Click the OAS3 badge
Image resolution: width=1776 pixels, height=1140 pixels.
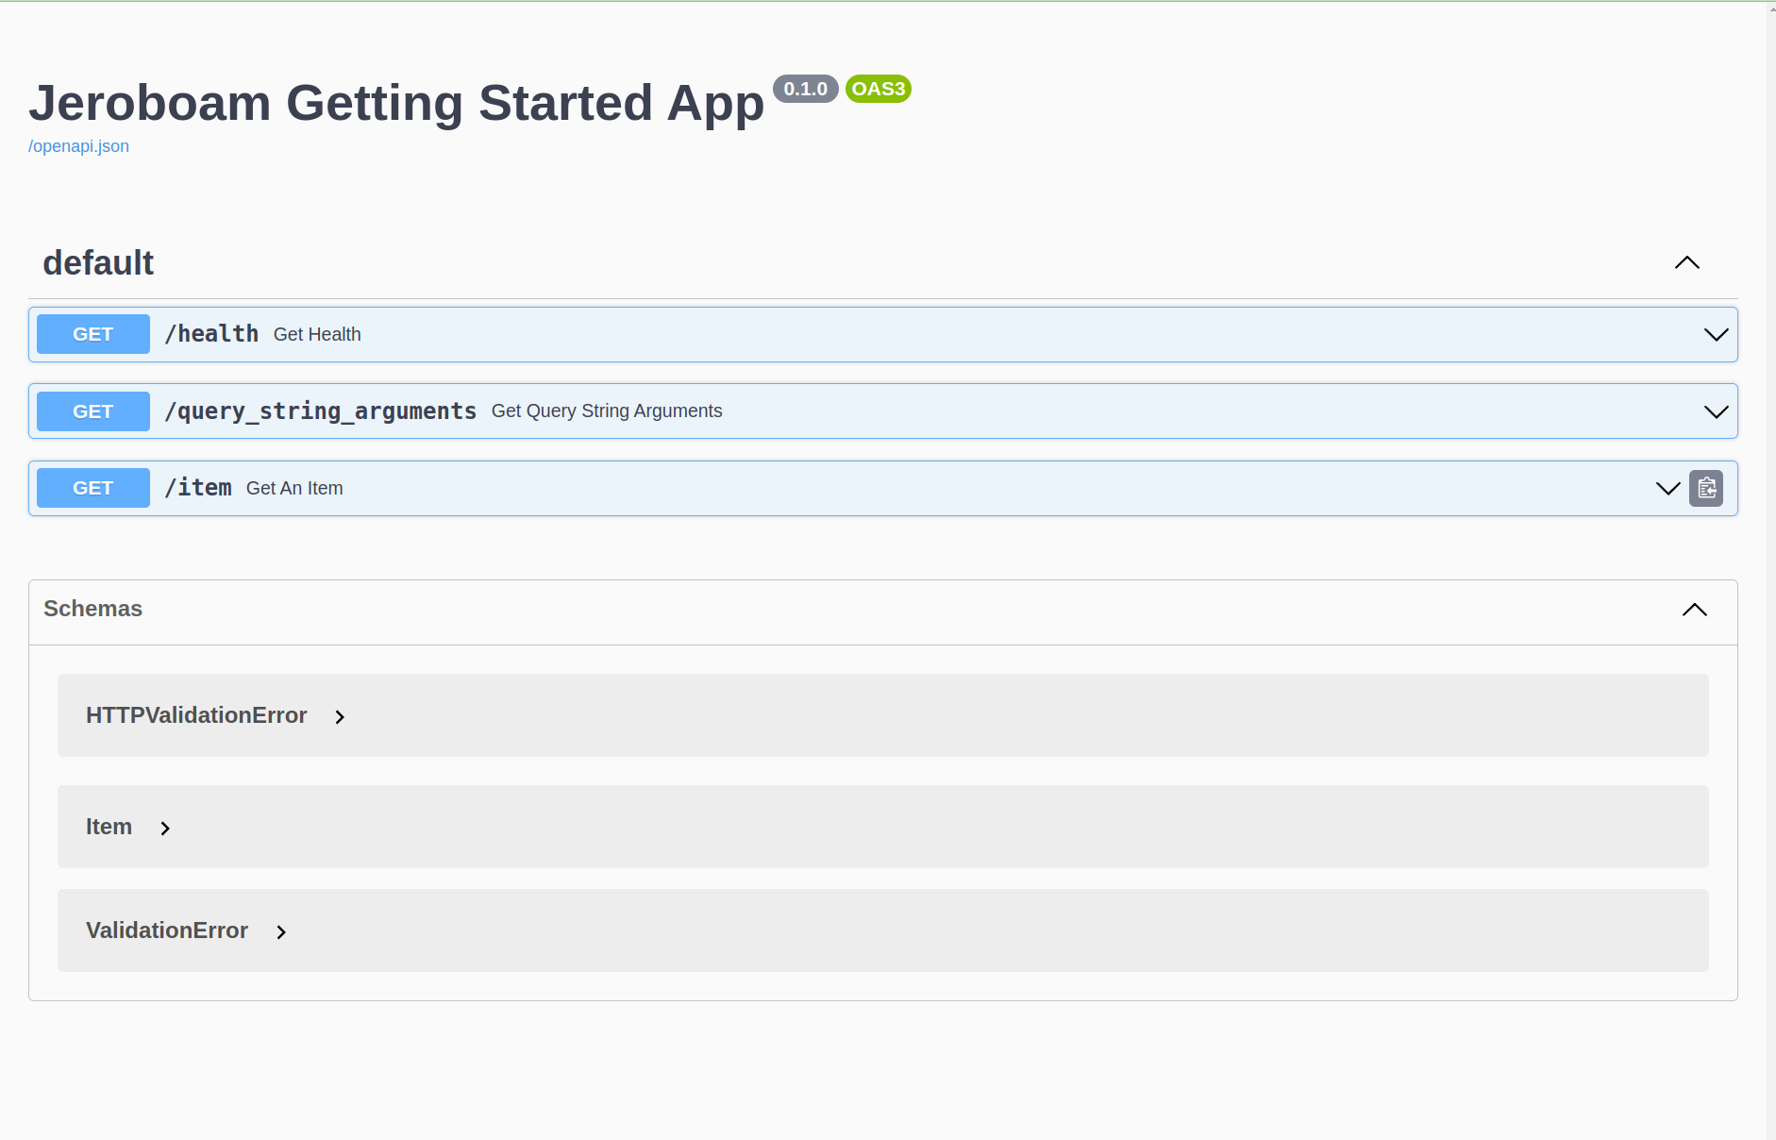coord(879,89)
